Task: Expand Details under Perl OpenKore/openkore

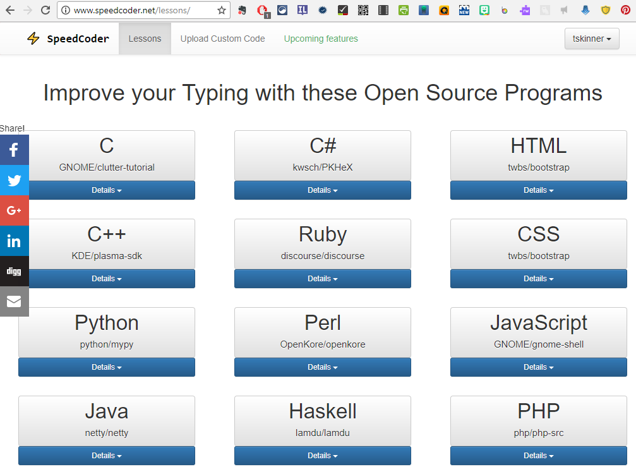Action: pyautogui.click(x=323, y=367)
